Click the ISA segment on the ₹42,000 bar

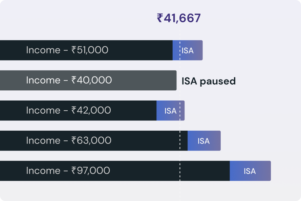[x=170, y=111]
